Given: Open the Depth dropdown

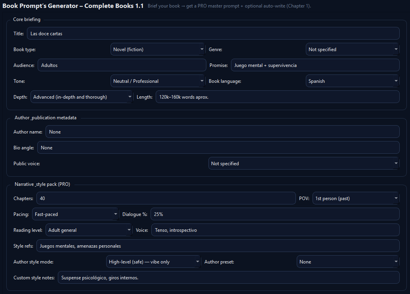Looking at the screenshot, I should coord(82,96).
